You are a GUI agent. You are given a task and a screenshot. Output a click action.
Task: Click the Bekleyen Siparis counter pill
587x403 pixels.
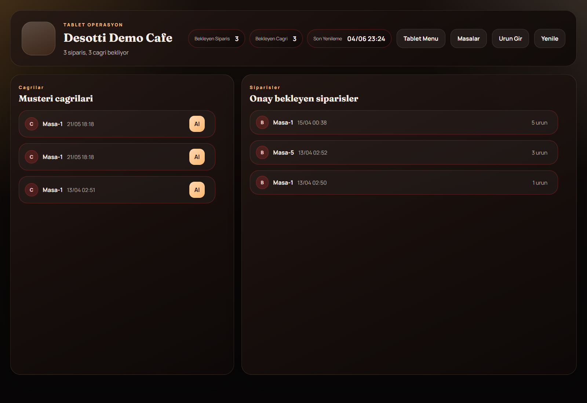216,38
